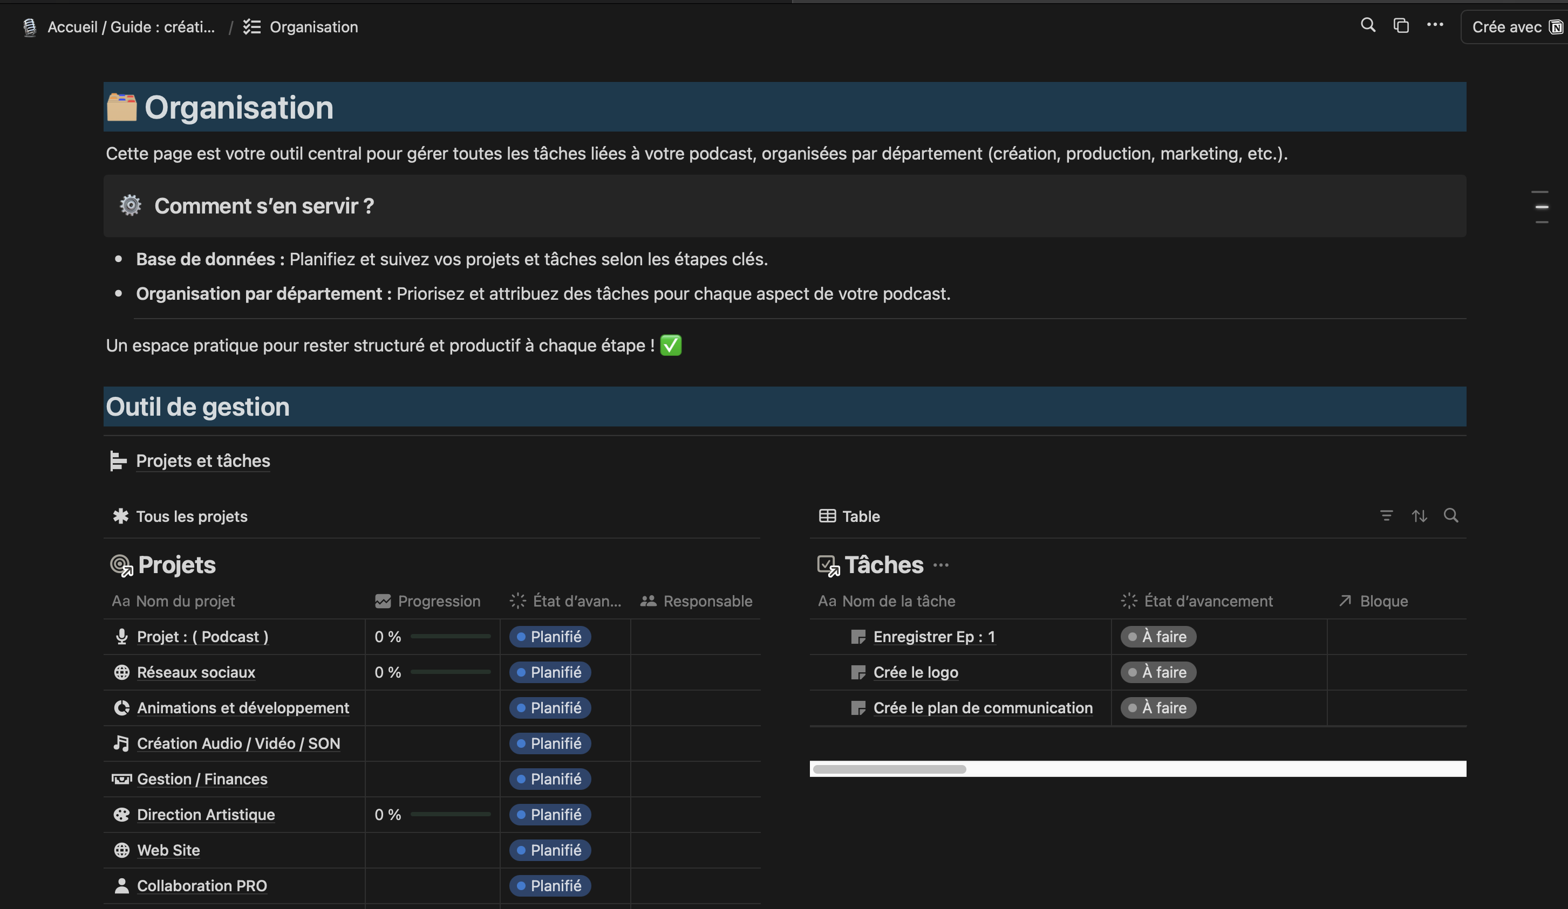
Task: Open the Crée le logo task
Action: point(915,672)
